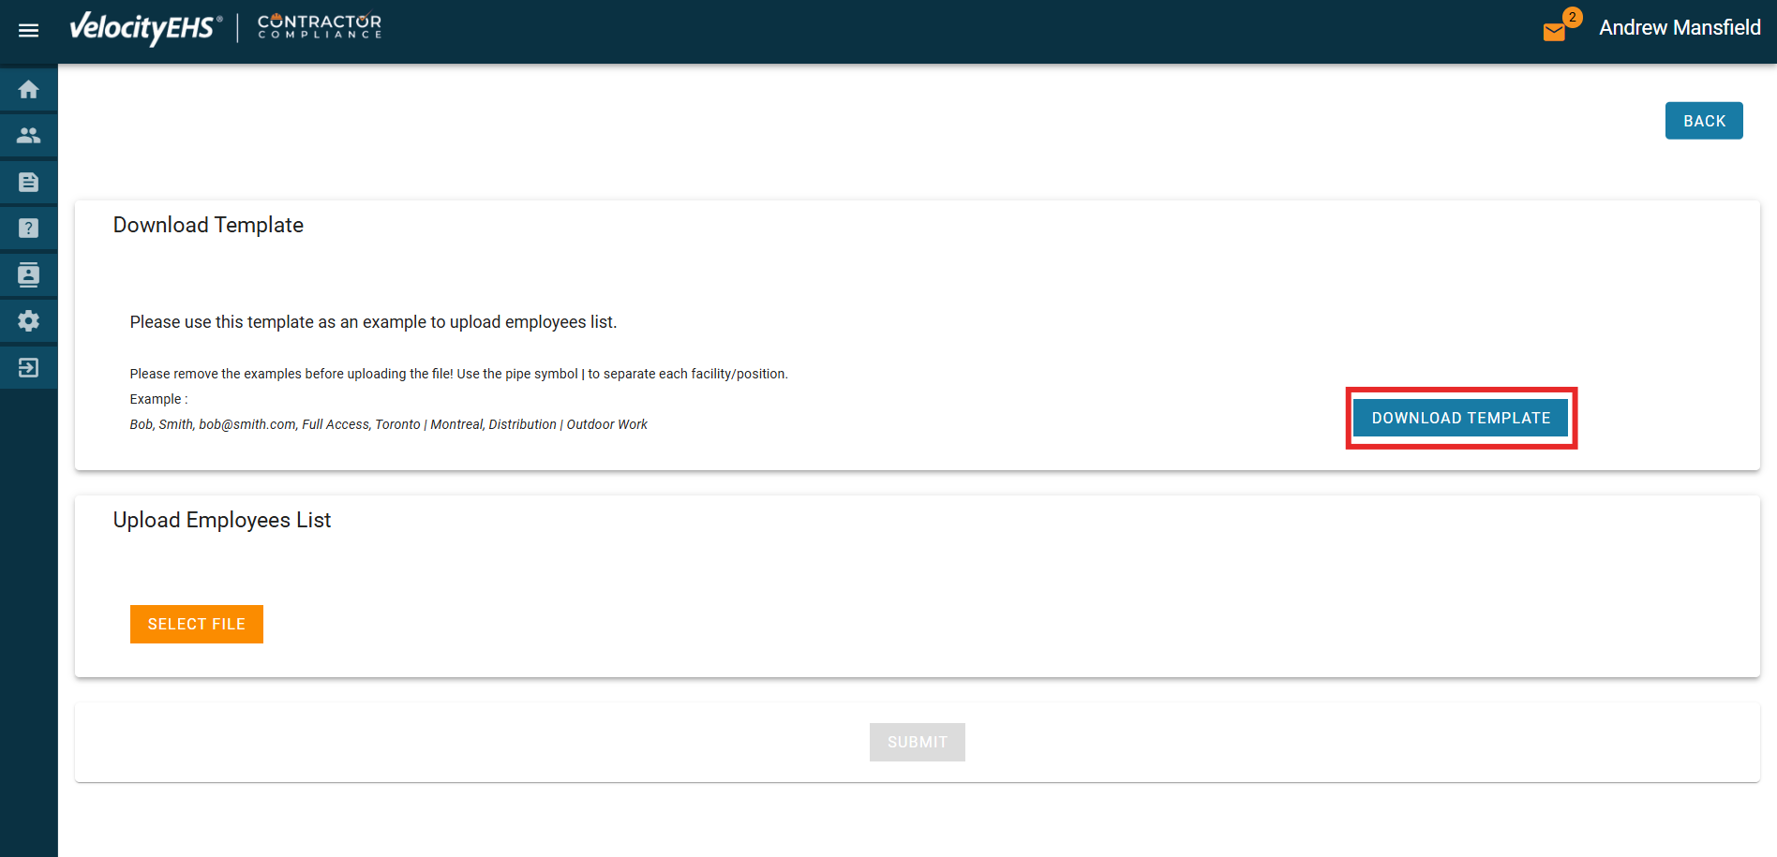Click the logout arrow icon in sidebar

pos(28,367)
